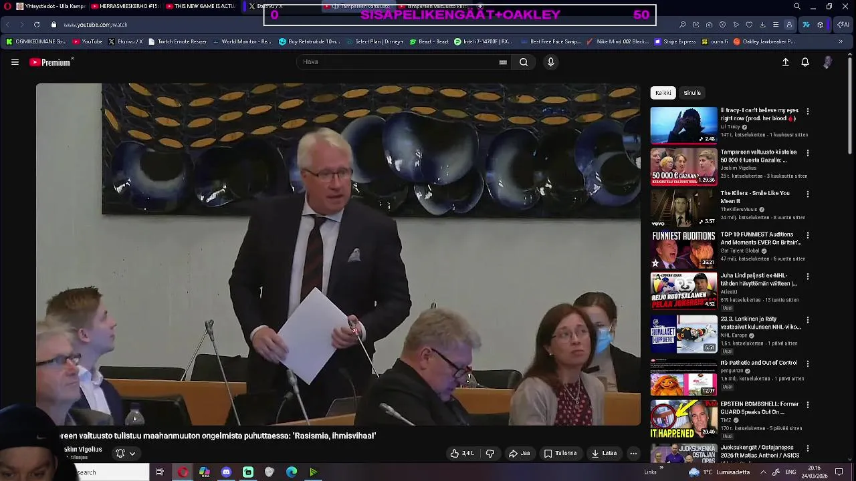Start voice search with the microphone
856x481 pixels.
coord(550,62)
